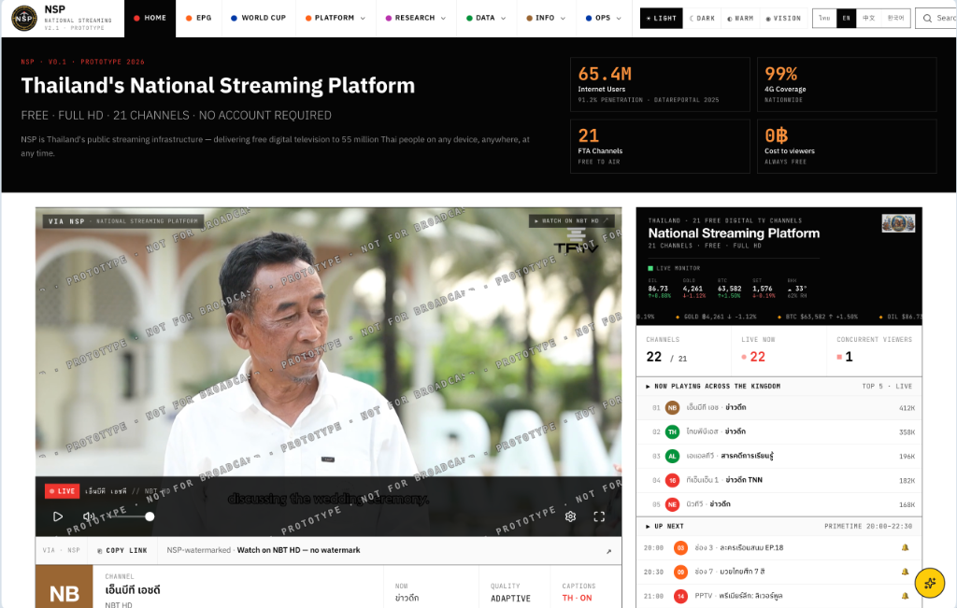Click the Search input field
The width and height of the screenshot is (957, 608).
click(938, 19)
